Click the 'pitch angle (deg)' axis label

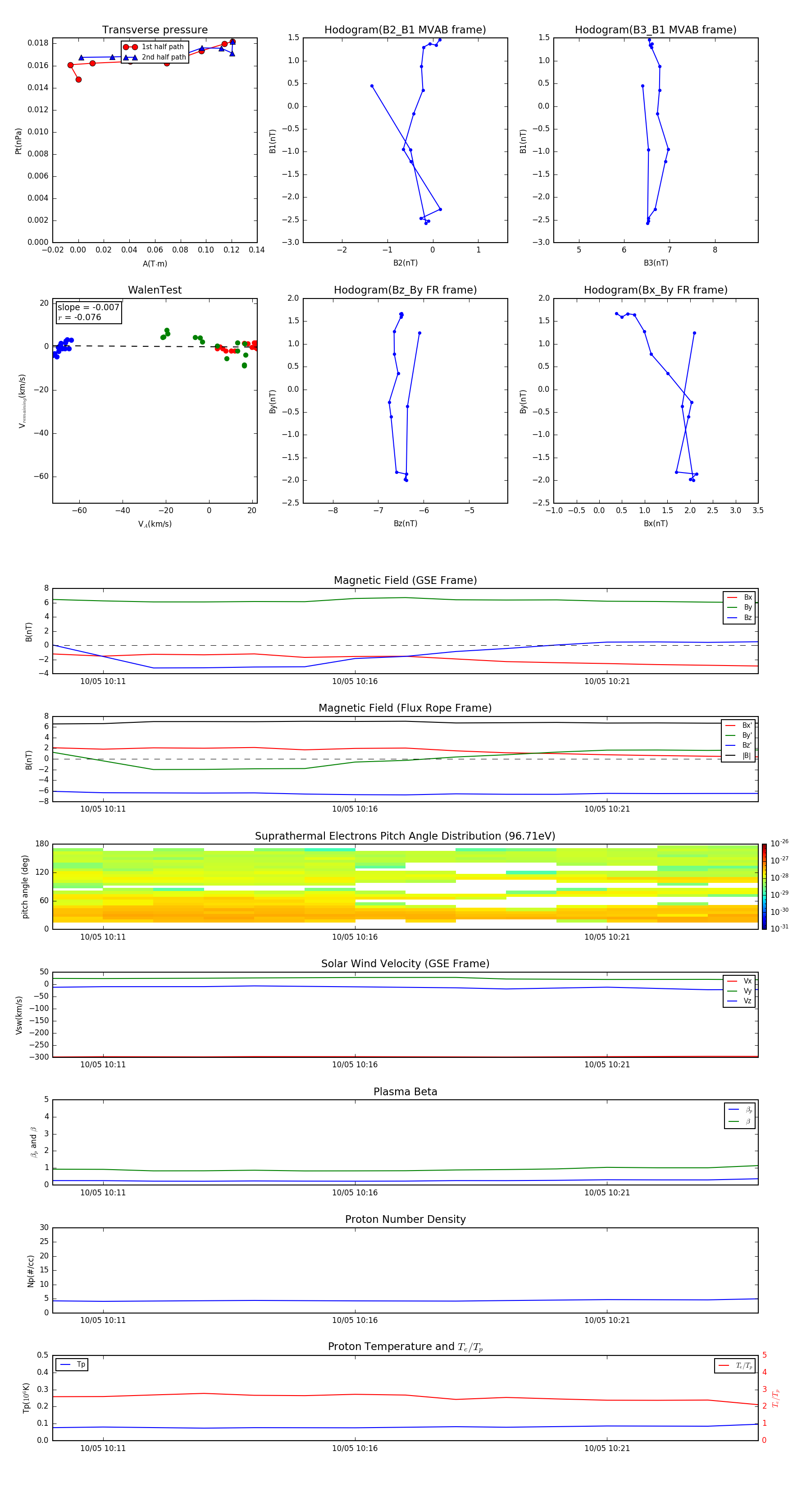click(x=25, y=886)
